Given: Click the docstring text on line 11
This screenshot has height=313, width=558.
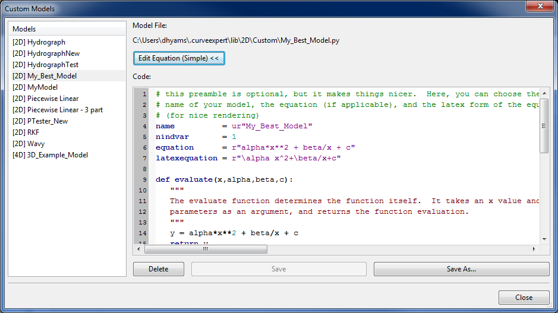Looking at the screenshot, I should 354,201.
